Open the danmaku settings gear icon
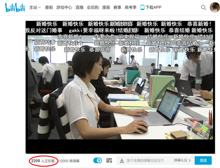This screenshot has width=220, height=168. (109, 160)
